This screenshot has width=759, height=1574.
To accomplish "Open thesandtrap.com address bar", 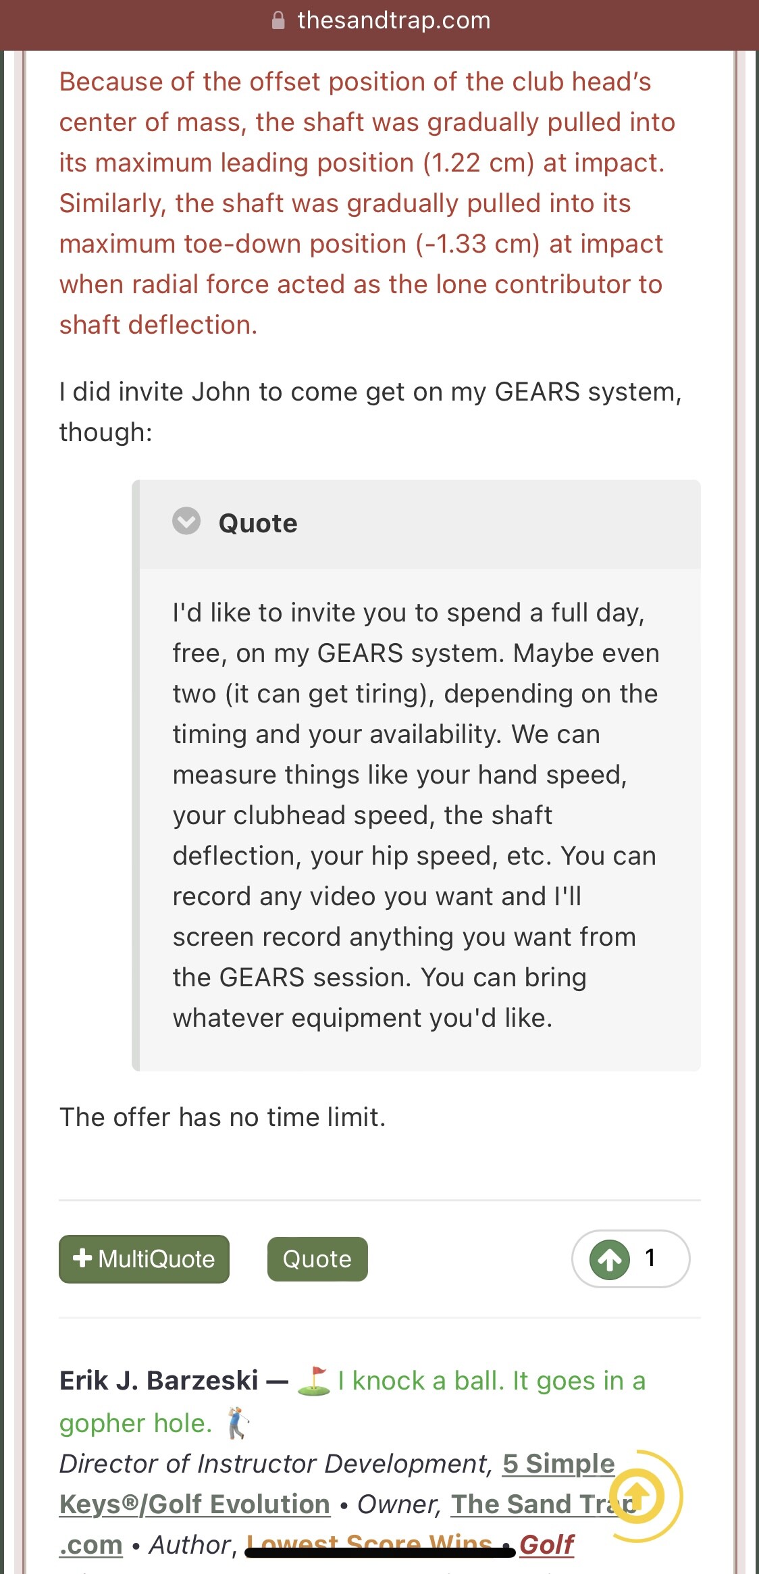I will click(x=379, y=21).
